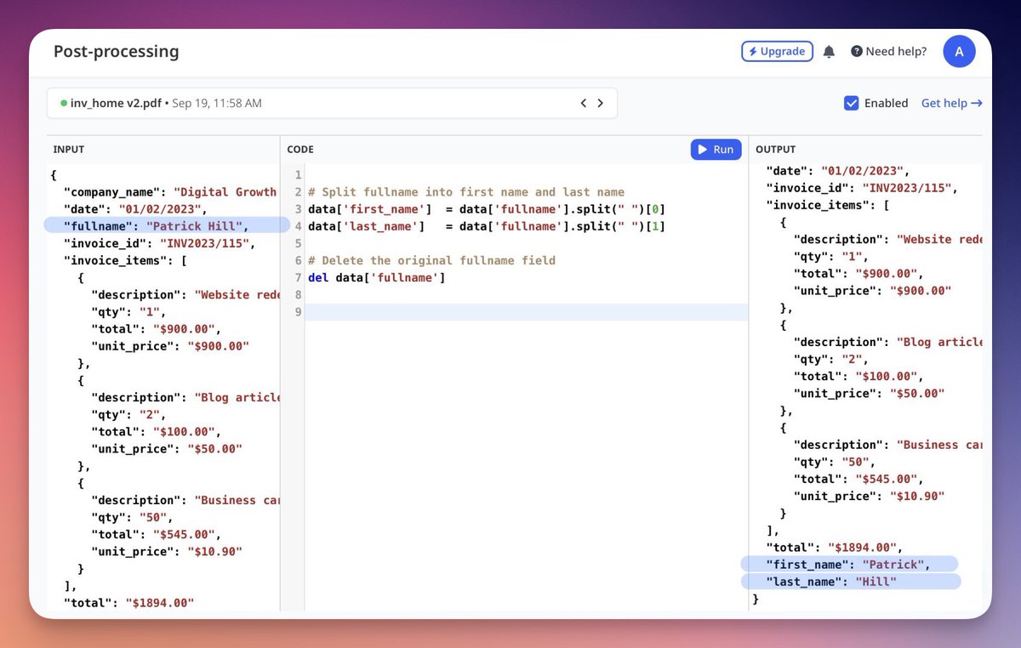Click the "date": "01/02/2023" line in output
Viewport: 1021px width, 648px height.
pos(838,170)
